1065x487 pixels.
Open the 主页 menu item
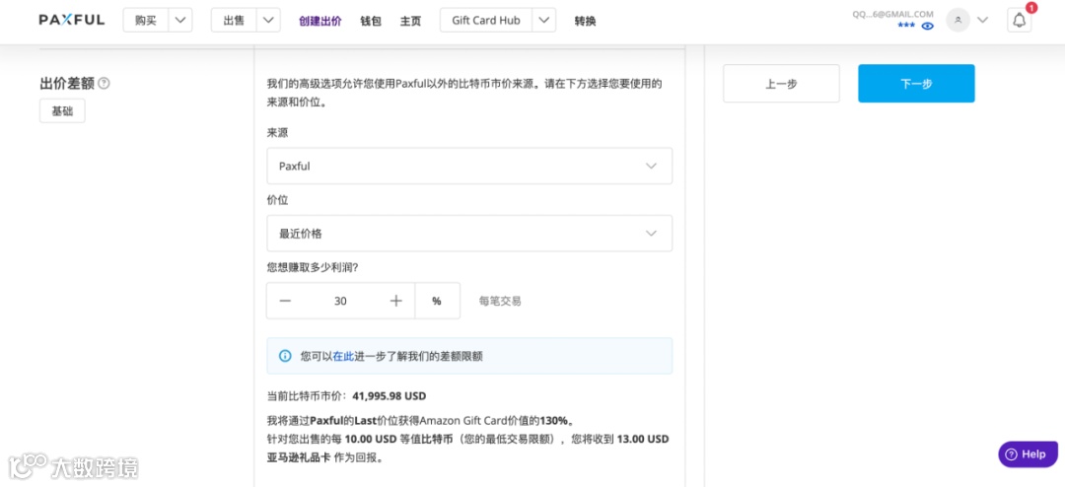click(410, 21)
